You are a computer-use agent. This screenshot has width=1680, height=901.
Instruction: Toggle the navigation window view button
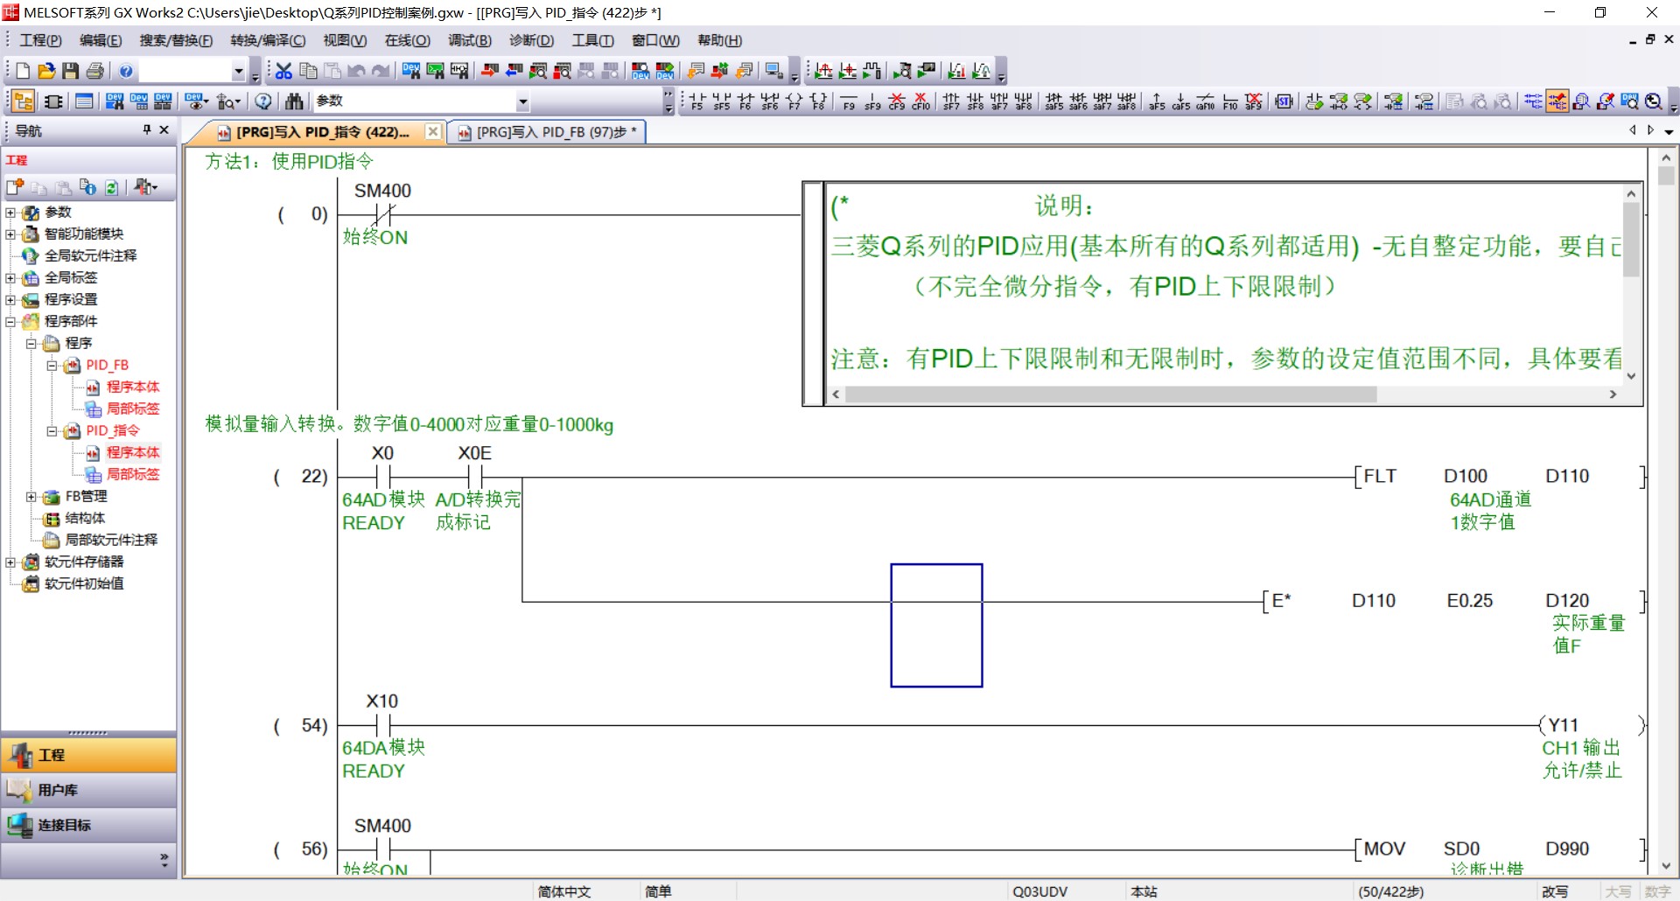pos(23,101)
